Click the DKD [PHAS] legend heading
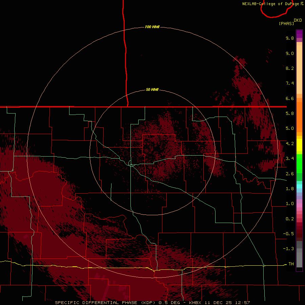Viewport: 305px width, 305px height. coord(290,22)
